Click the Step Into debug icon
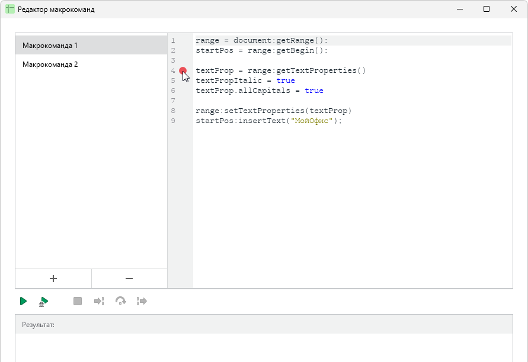Viewport: 528px width, 362px height. tap(99, 301)
